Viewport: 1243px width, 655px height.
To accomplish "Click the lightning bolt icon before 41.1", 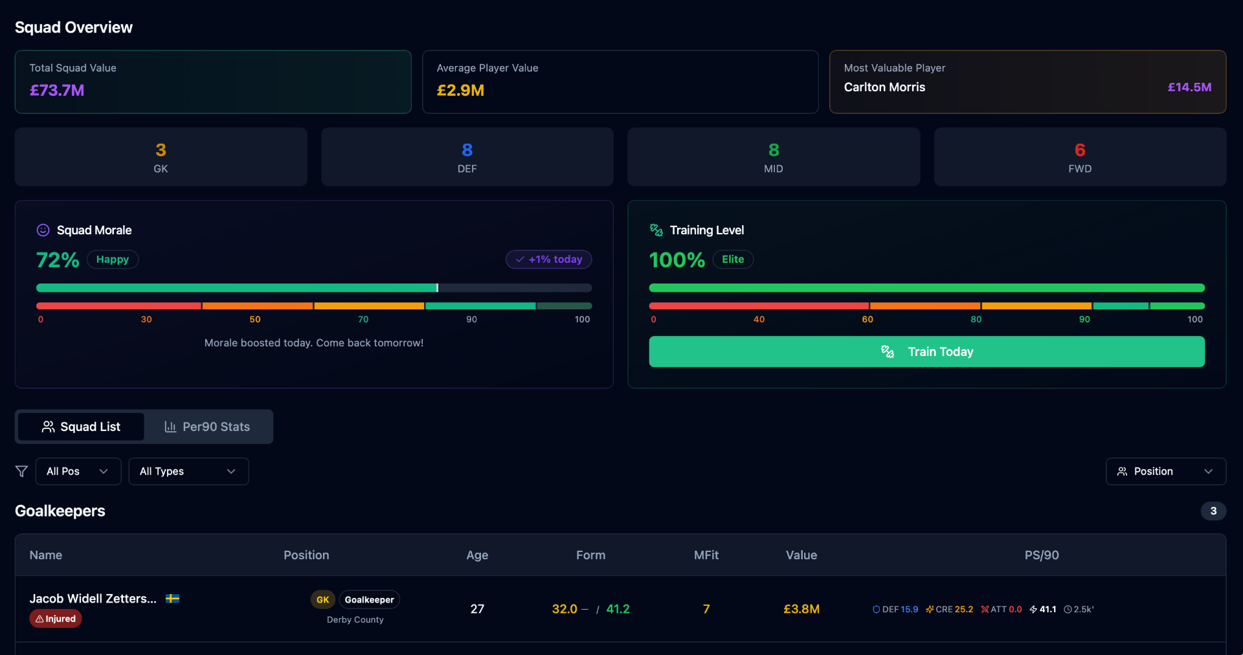I will tap(1033, 609).
